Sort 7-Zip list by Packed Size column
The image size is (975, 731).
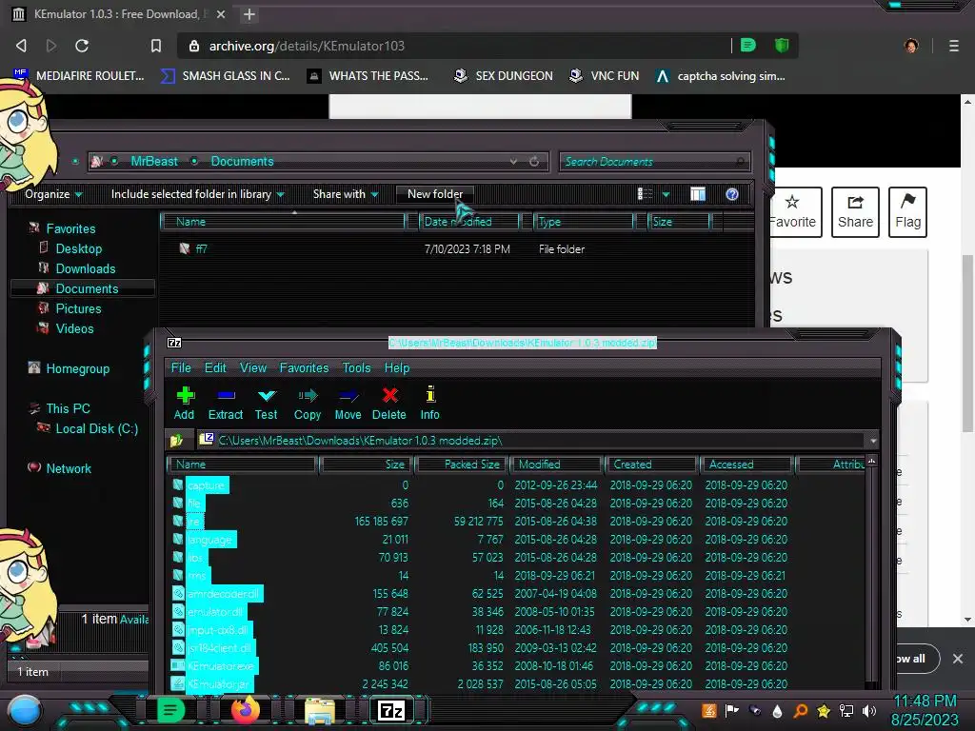pyautogui.click(x=462, y=464)
